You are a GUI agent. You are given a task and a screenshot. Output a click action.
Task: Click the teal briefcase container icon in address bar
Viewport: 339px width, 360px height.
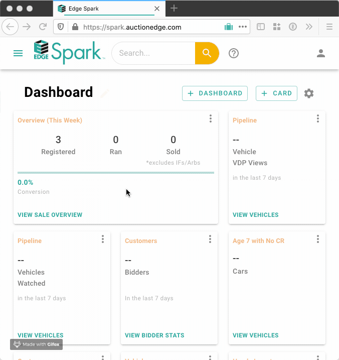(229, 27)
